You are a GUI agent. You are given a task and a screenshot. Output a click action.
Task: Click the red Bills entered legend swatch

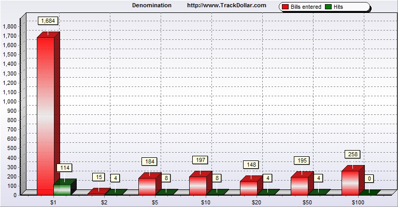tap(286, 7)
